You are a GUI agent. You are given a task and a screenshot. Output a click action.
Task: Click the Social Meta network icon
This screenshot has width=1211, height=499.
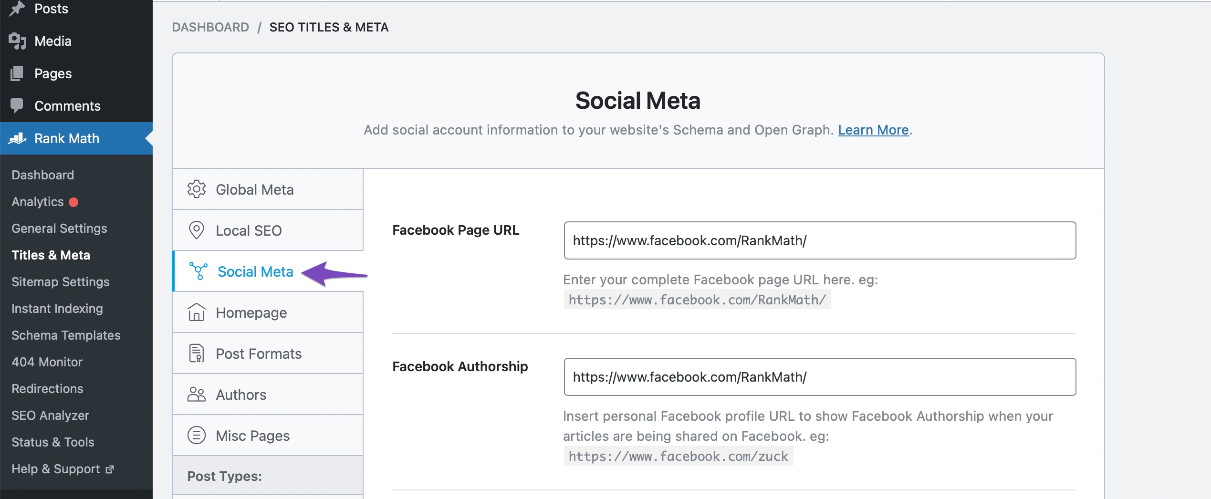[x=198, y=271]
